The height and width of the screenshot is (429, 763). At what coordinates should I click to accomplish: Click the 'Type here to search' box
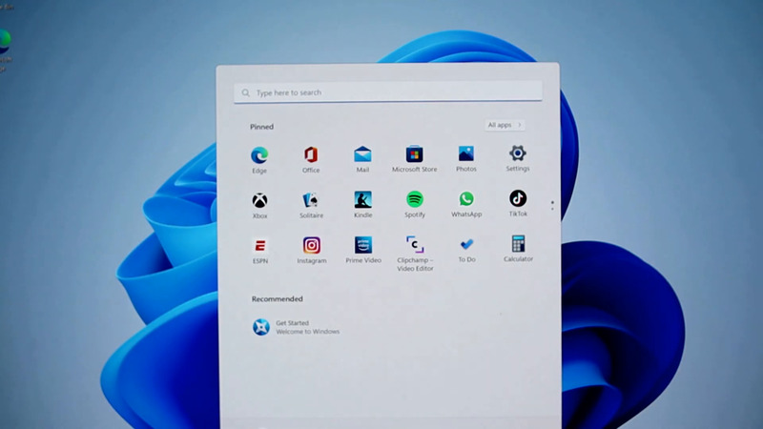[388, 92]
